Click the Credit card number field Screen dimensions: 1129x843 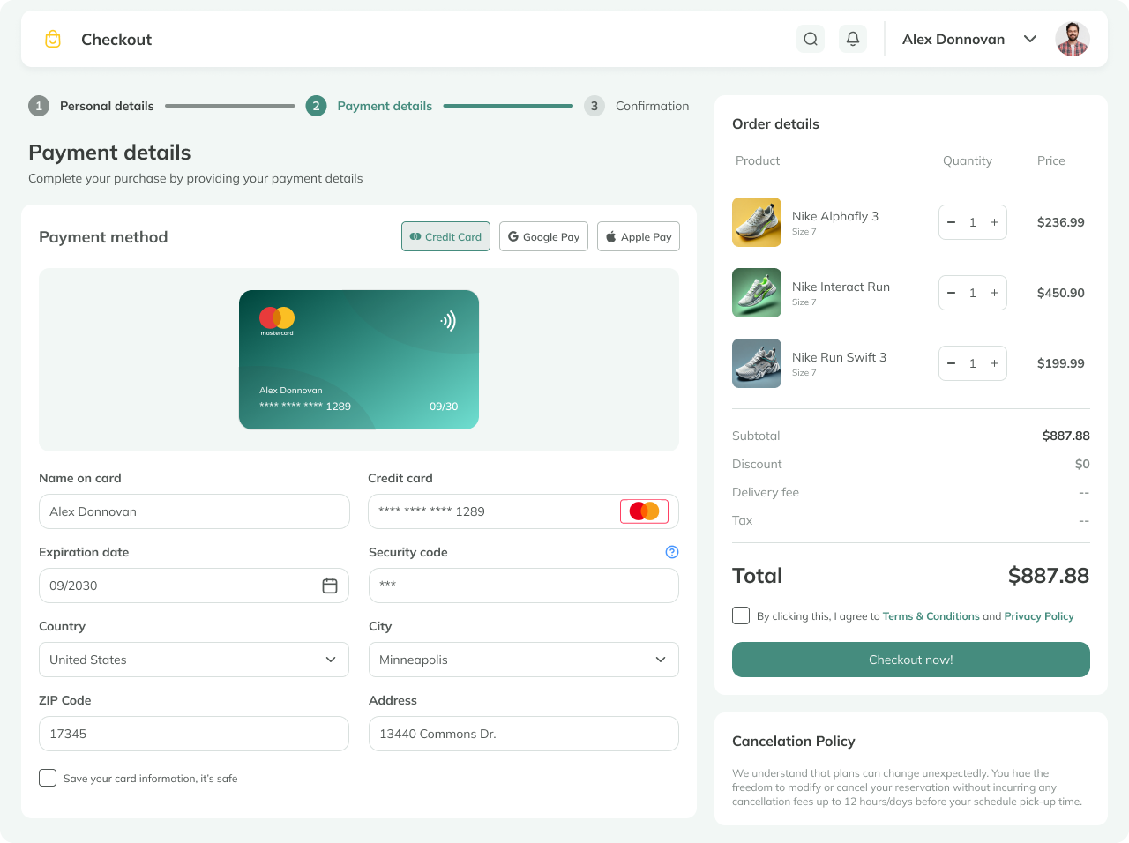523,511
